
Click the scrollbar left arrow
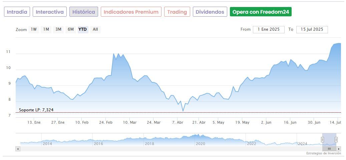pyautogui.click(x=17, y=149)
